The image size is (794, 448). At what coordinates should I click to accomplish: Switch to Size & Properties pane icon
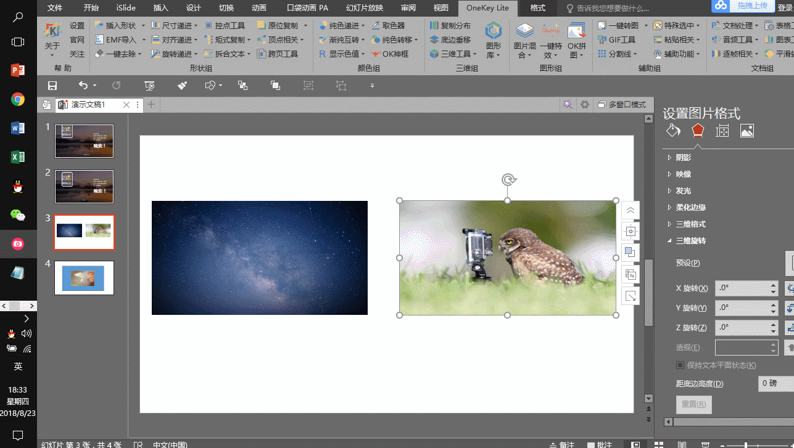[722, 131]
